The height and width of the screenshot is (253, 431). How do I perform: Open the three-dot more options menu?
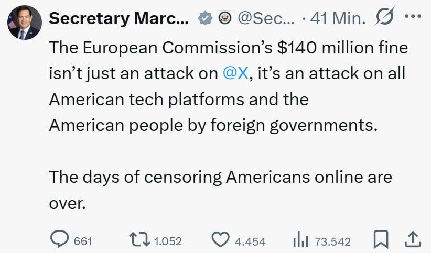[x=413, y=17]
